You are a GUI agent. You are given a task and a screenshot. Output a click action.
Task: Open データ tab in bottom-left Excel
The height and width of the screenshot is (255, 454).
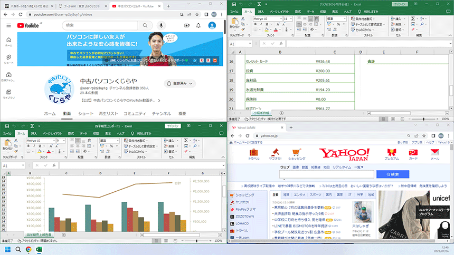[83, 133]
